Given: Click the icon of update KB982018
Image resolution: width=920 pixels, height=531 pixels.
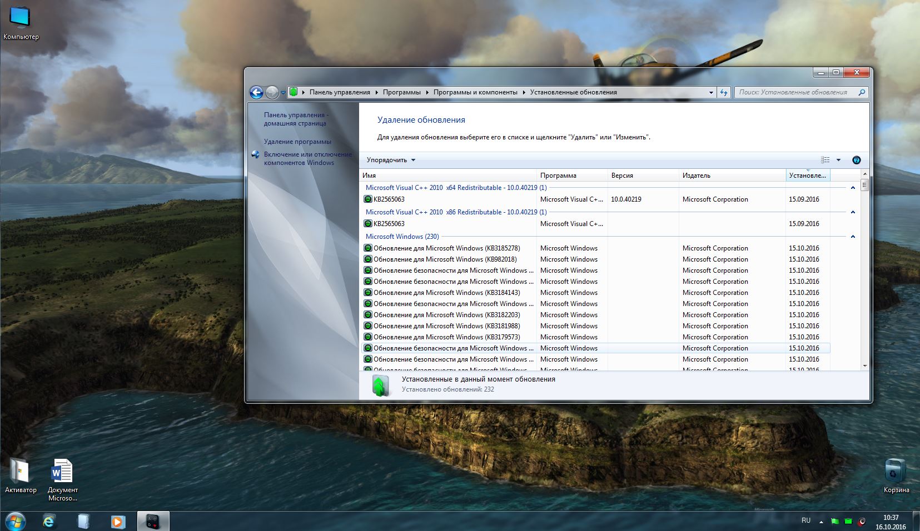Looking at the screenshot, I should pos(367,259).
